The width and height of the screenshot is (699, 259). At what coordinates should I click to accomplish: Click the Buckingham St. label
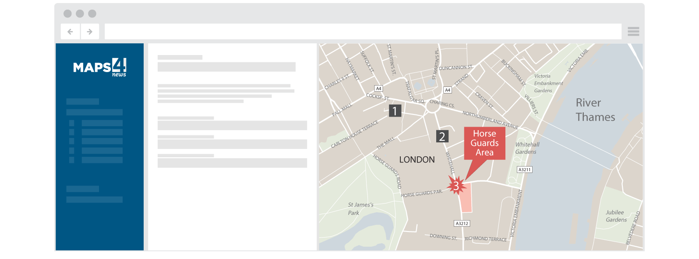click(514, 73)
